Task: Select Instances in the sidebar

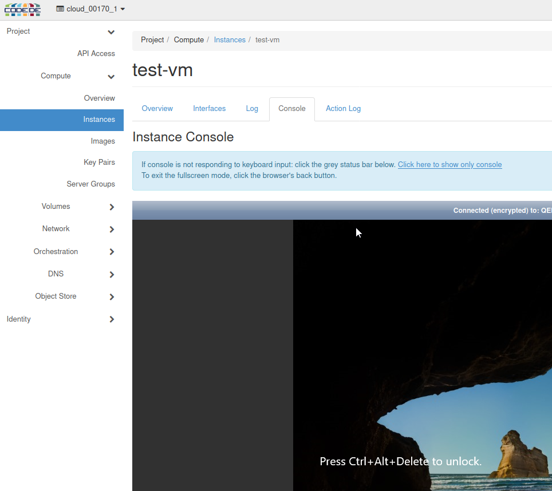Action: click(62, 120)
